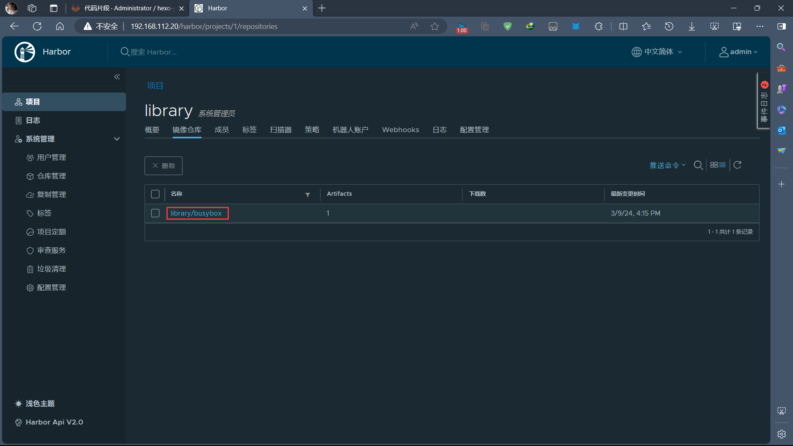Image resolution: width=793 pixels, height=446 pixels.
Task: Sort by the Artifacts column header
Action: (340, 194)
